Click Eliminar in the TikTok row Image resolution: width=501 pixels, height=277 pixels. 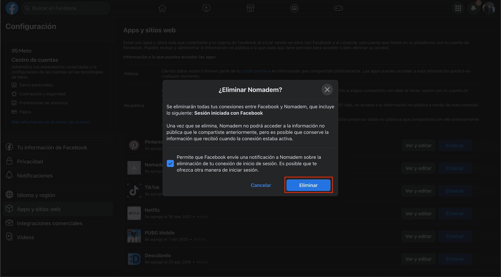pos(455,191)
